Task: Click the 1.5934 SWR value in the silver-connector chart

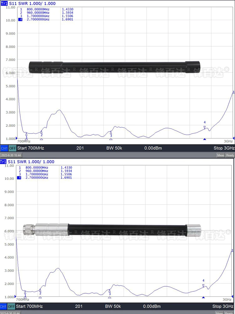Action: (x=66, y=171)
